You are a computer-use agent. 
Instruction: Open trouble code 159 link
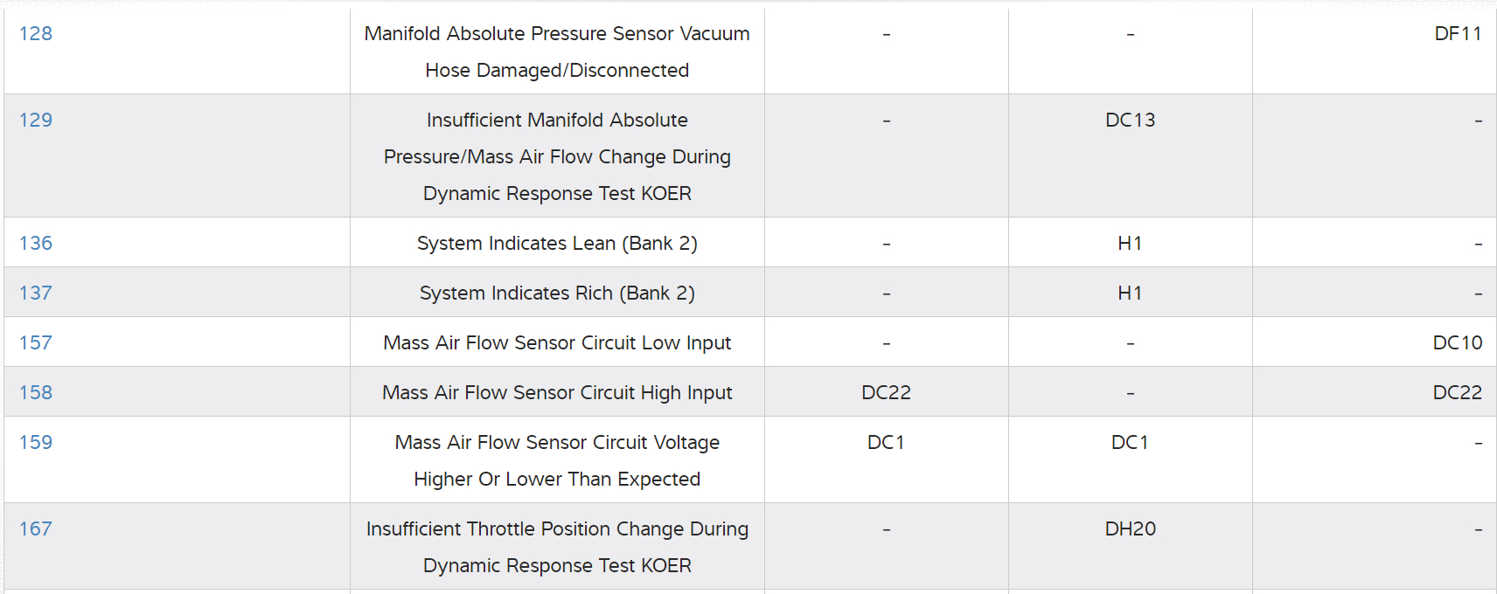(x=36, y=443)
